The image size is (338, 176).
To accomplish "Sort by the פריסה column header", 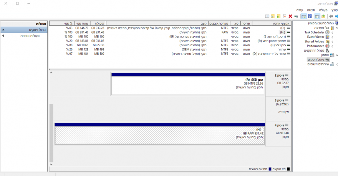I will [245, 23].
